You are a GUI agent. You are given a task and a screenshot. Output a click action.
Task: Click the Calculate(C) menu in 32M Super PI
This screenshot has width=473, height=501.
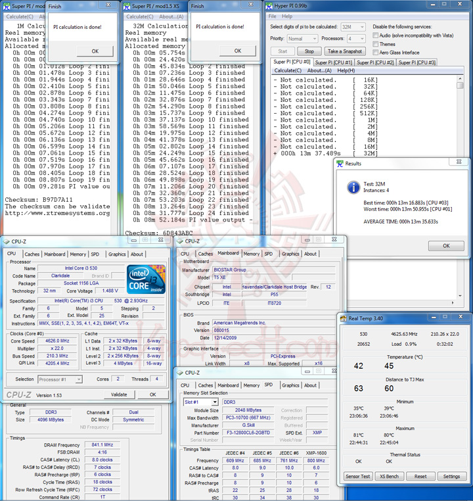point(139,16)
